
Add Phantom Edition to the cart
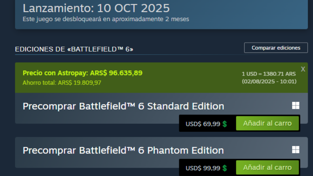[x=267, y=168]
